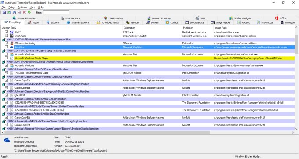The height and width of the screenshot is (159, 299).
Task: Sort by Image Path column header
Action: click(254, 28)
